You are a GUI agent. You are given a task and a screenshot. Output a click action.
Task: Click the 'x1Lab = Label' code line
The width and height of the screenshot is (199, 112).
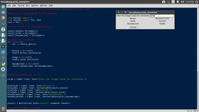[x=47, y=79]
